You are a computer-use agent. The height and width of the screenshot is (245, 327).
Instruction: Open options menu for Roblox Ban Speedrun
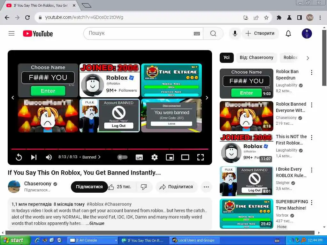point(312,72)
